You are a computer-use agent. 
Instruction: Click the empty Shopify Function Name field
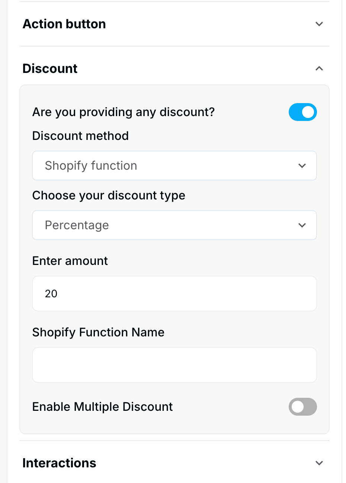174,365
